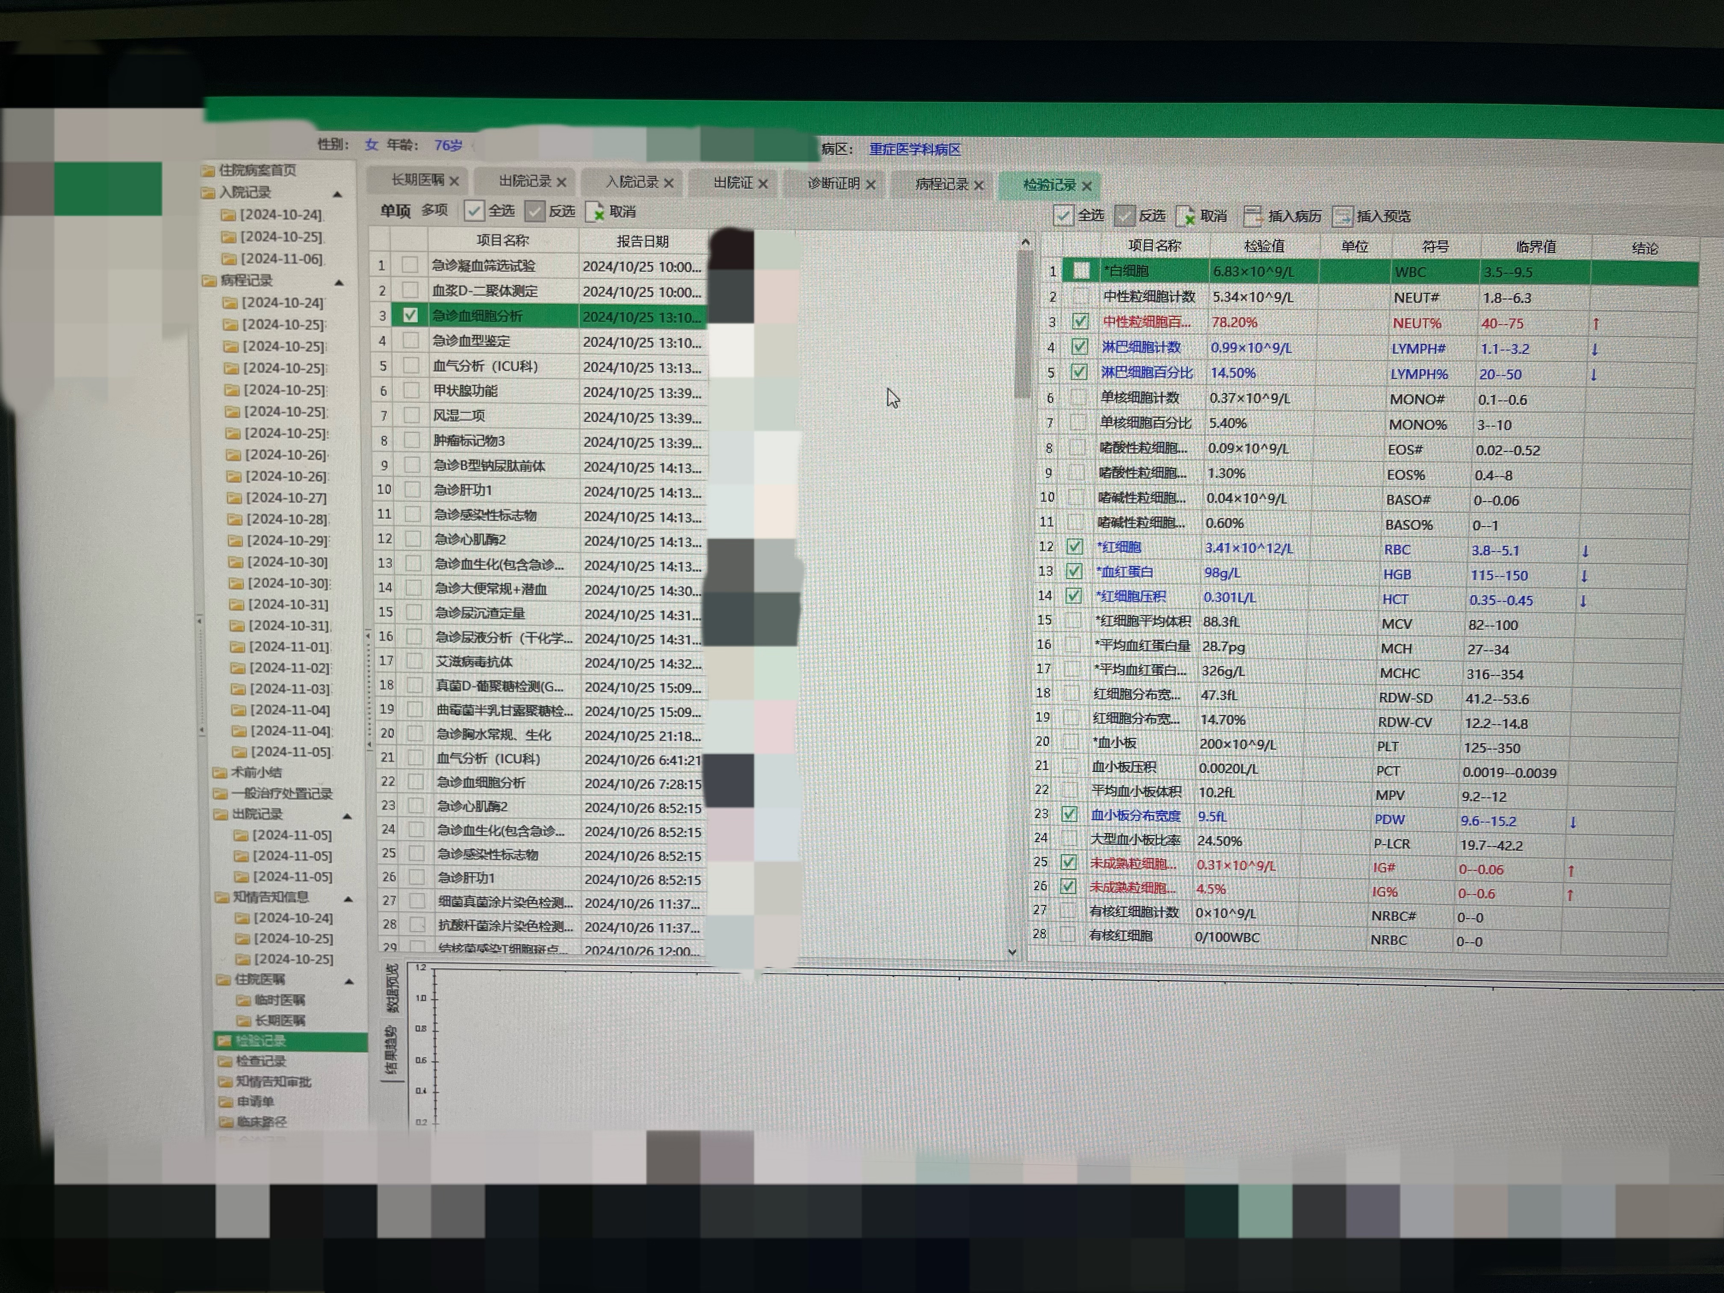Click the folder icon of 一般治疗处置记录
This screenshot has height=1293, width=1724.
(x=221, y=794)
